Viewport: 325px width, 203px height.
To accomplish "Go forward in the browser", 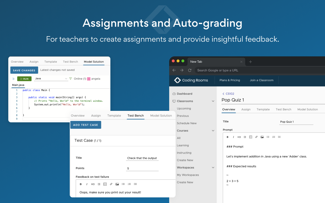I will [x=182, y=70].
